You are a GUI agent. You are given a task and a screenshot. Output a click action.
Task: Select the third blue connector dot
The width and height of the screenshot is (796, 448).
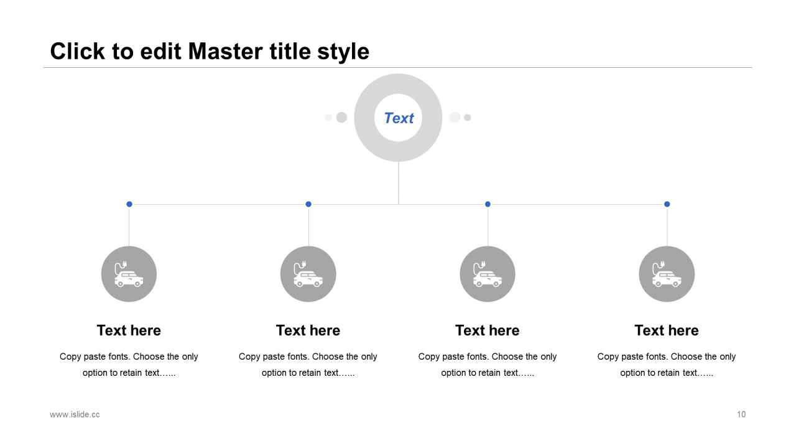[x=488, y=204]
